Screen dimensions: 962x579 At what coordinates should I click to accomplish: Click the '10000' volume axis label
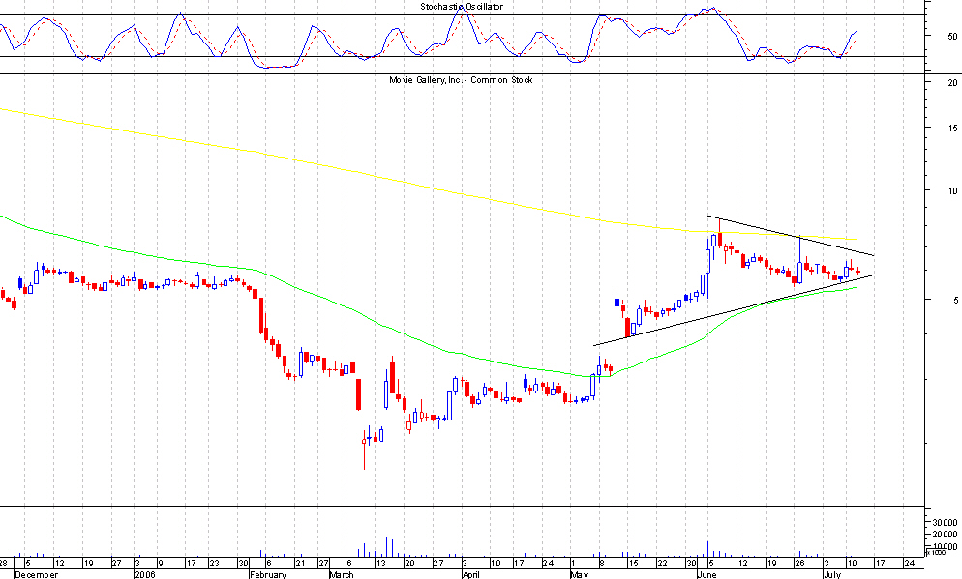click(x=945, y=546)
